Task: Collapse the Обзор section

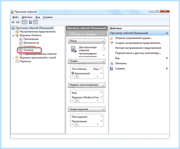Action: coord(103,41)
